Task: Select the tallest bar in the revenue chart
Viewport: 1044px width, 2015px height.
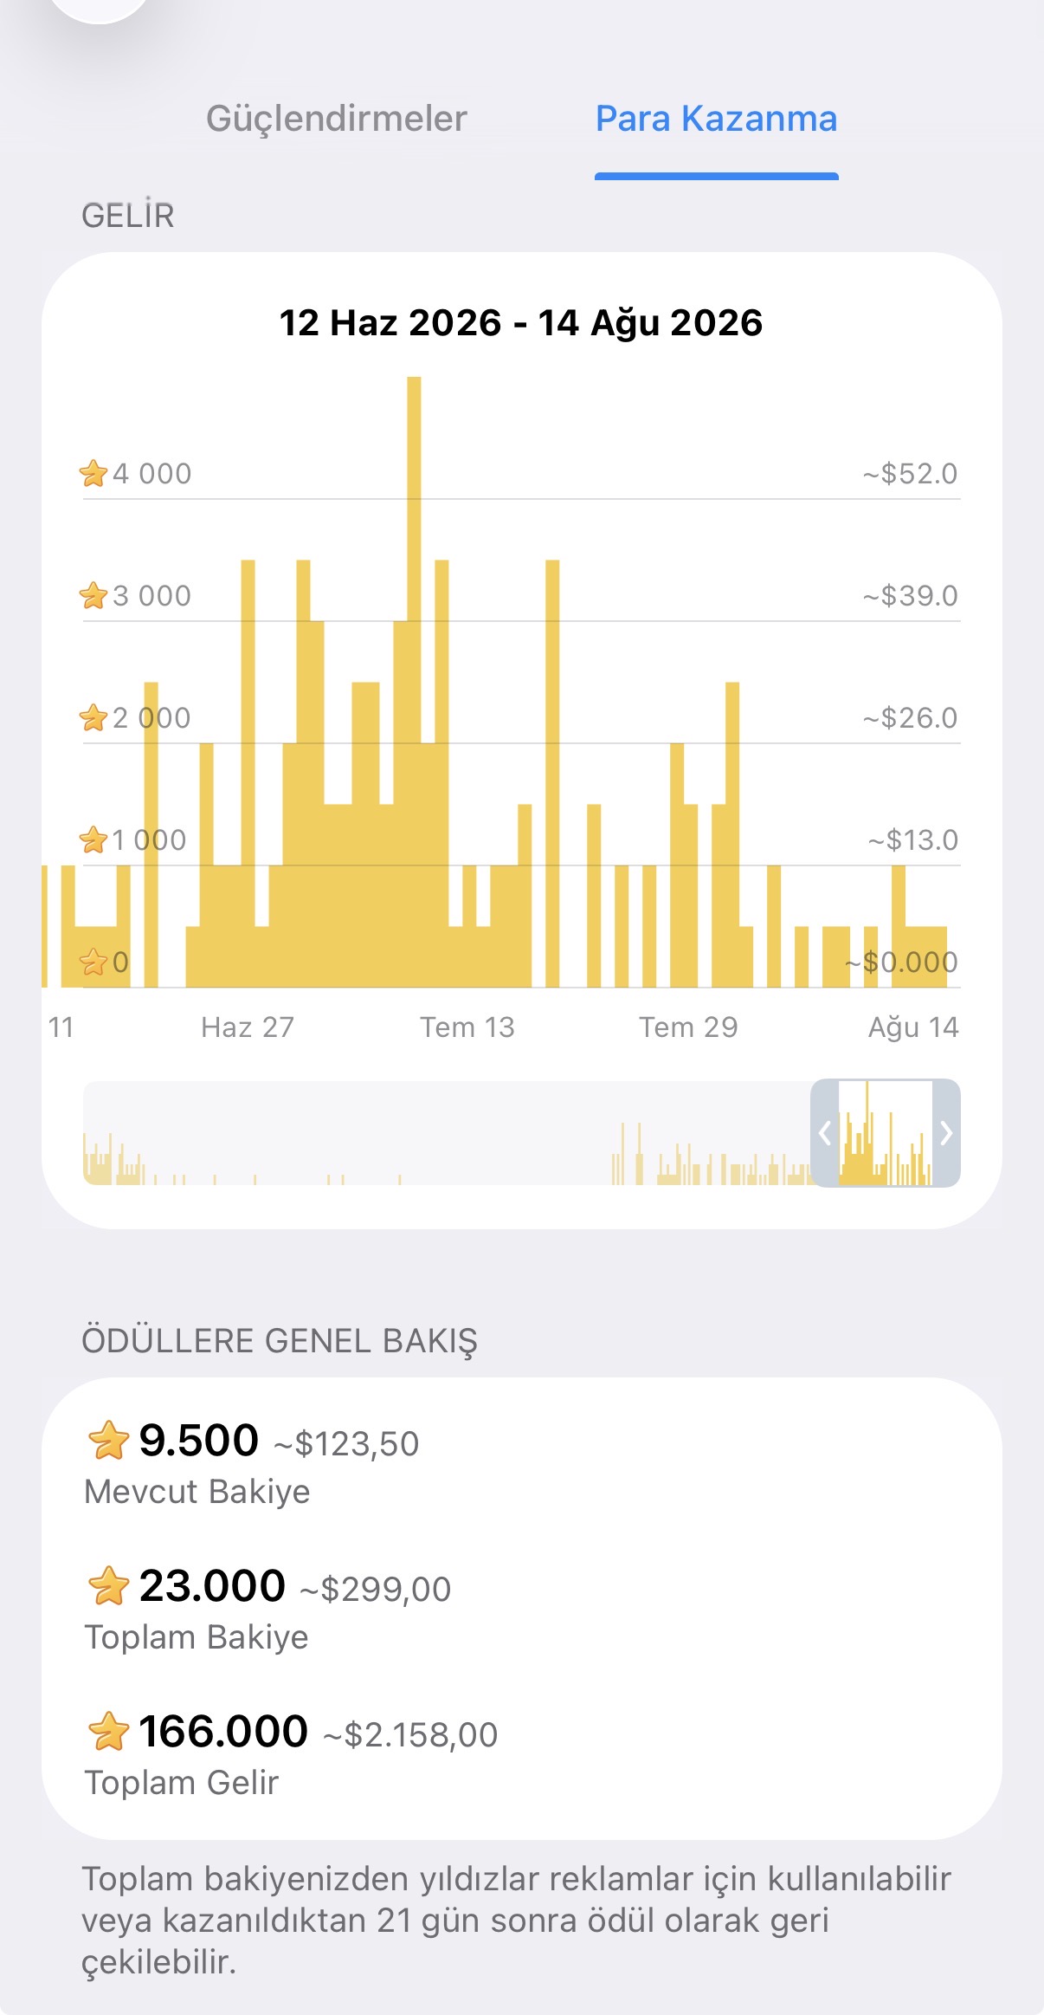Action: pos(414,682)
